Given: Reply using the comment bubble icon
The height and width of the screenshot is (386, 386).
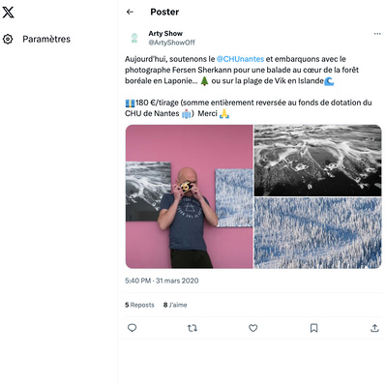Looking at the screenshot, I should [133, 328].
